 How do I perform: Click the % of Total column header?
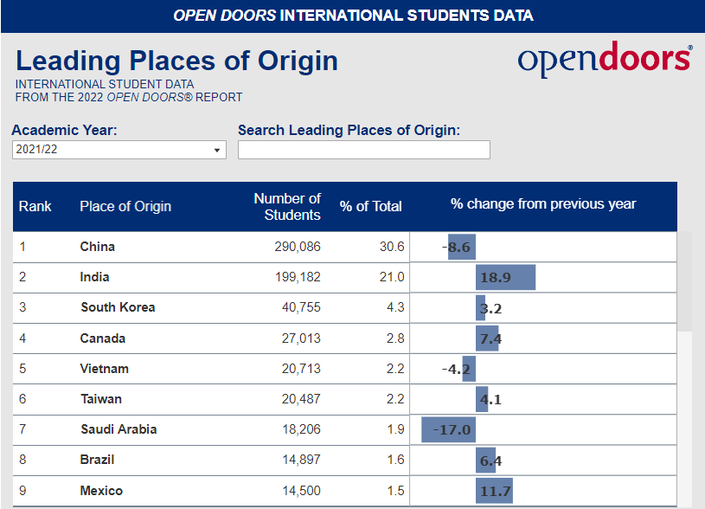coord(370,206)
